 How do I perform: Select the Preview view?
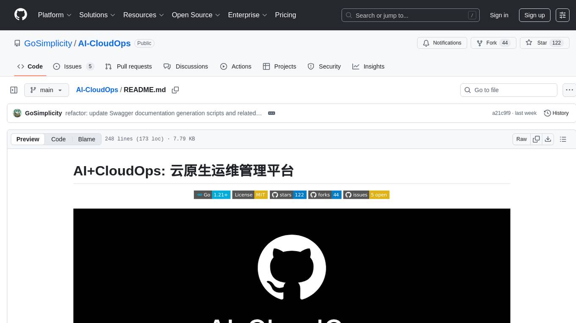(28, 139)
